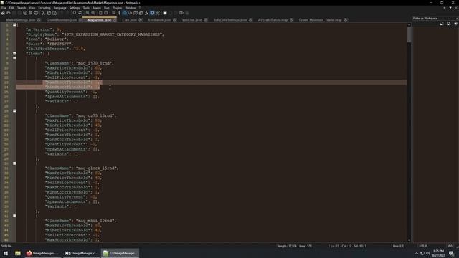Collapse the mag_glock_15rnd object fold marker
The width and height of the screenshot is (459, 258).
coord(14,163)
